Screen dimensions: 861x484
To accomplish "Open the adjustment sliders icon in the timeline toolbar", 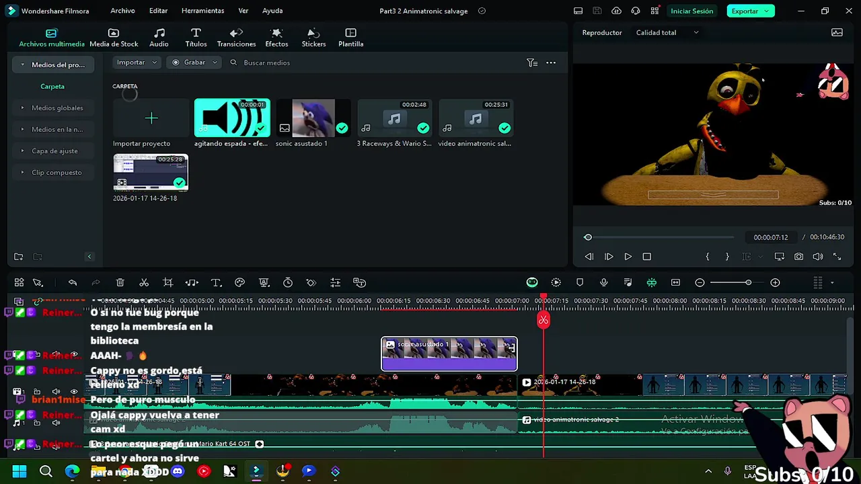I will click(335, 283).
